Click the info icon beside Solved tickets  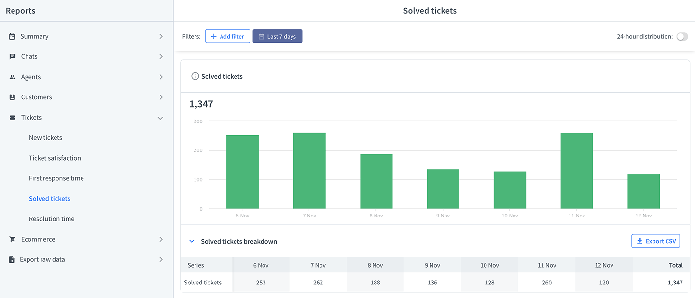195,76
